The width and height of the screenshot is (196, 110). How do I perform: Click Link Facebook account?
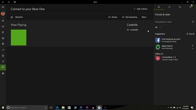[x=175, y=40]
